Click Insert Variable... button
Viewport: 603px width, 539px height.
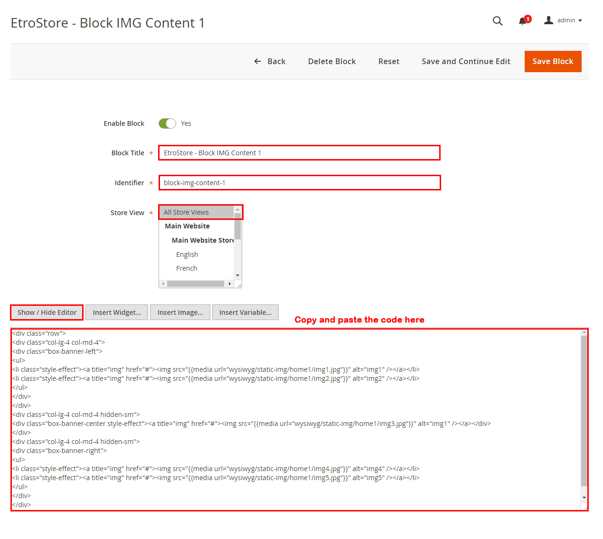coord(245,312)
